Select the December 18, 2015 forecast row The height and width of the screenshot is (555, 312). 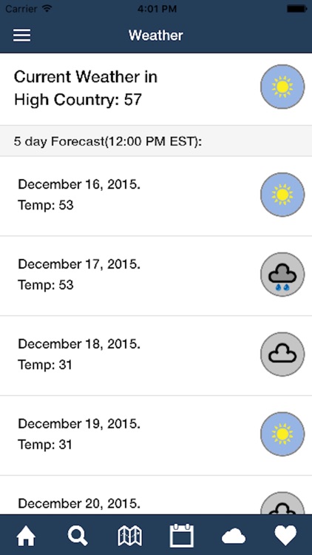[x=156, y=356]
